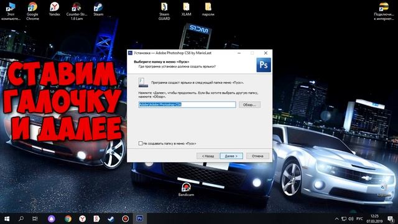Click the 'Далее >' button

click(231, 156)
